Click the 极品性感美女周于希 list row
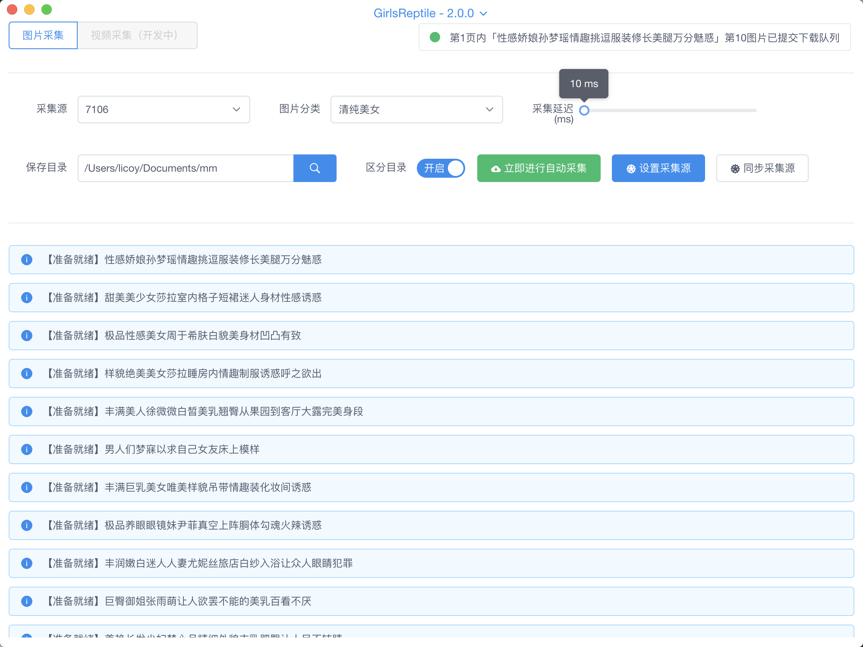Image resolution: width=863 pixels, height=647 pixels. click(431, 336)
